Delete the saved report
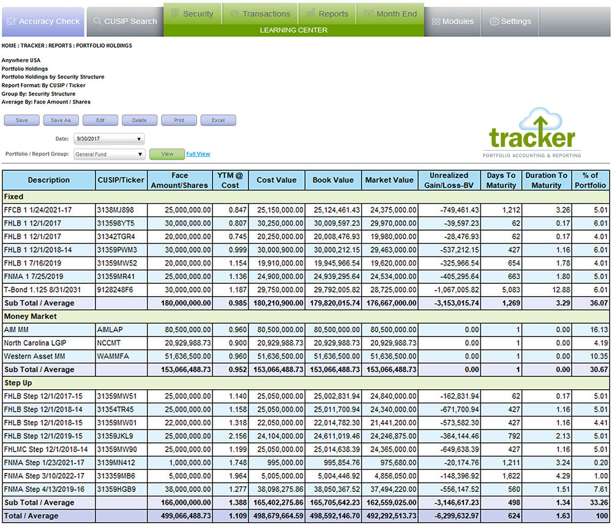Image resolution: width=612 pixels, height=525 pixels. pos(140,121)
